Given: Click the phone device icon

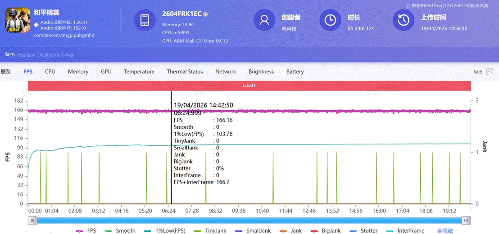Looking at the screenshot, I should [145, 20].
